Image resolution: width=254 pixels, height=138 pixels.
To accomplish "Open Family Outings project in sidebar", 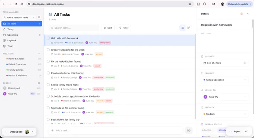I will (22, 70).
